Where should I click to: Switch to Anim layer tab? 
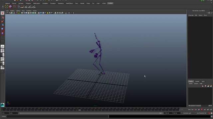point(203,81)
